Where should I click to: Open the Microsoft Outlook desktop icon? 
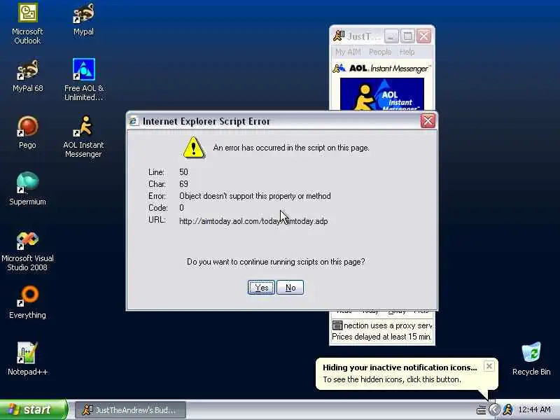(x=27, y=24)
